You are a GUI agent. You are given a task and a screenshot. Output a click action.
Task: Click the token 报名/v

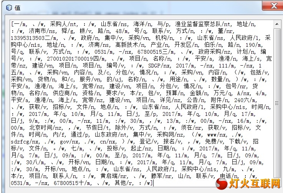click(x=173, y=142)
